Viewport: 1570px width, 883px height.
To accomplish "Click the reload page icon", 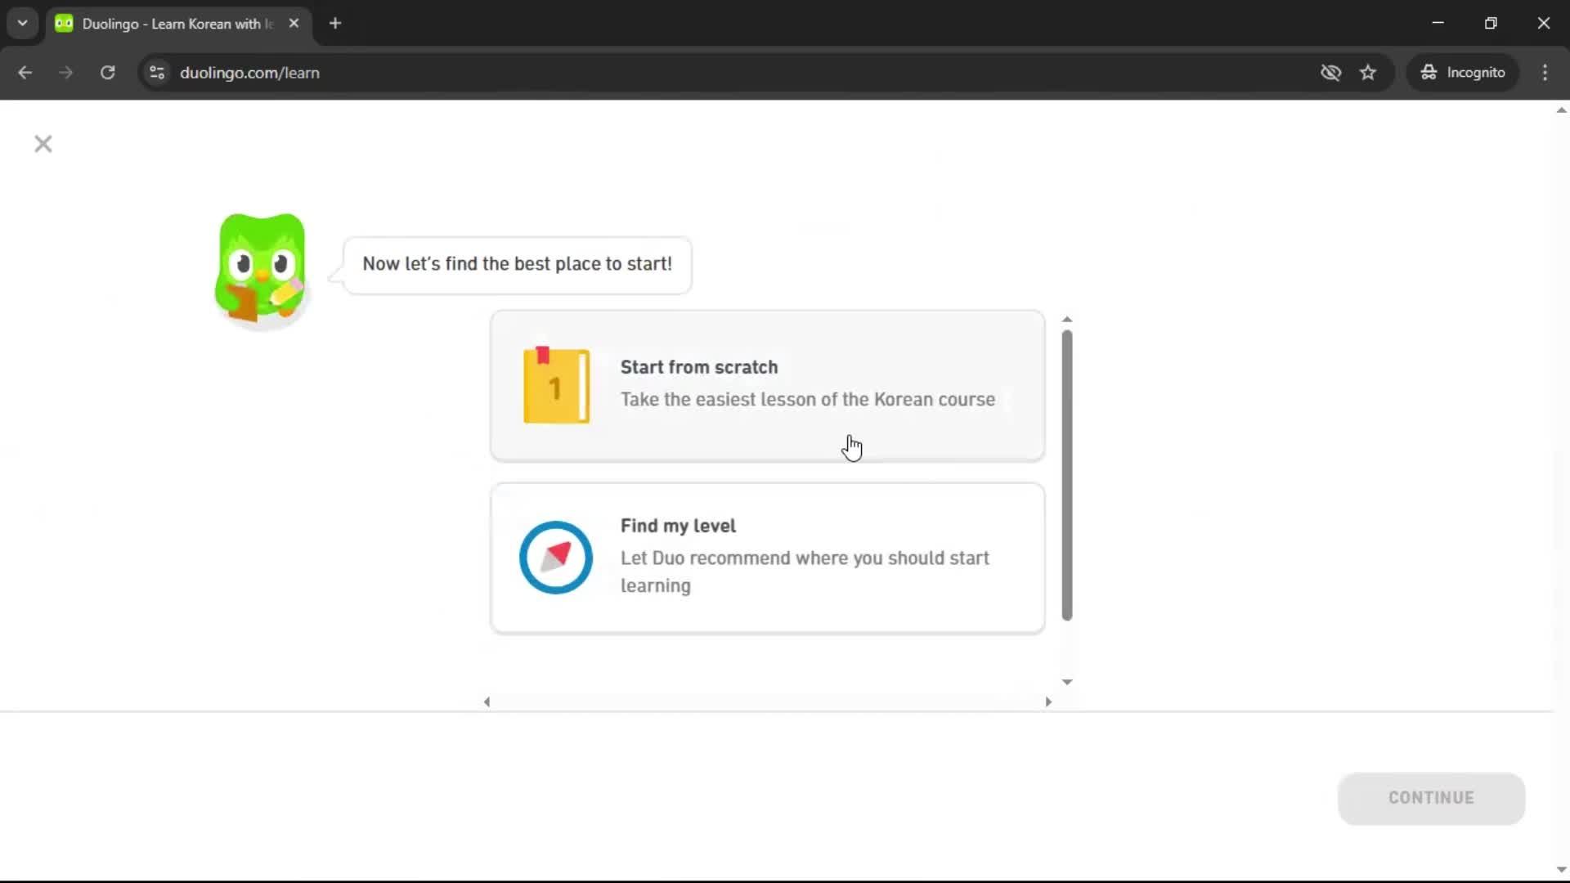I will click(107, 73).
